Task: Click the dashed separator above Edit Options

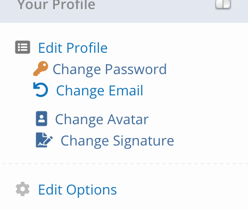Action: point(125,164)
